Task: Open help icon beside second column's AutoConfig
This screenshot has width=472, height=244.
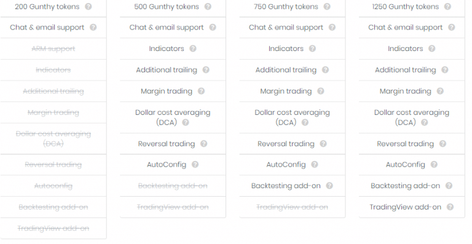Action: (x=195, y=164)
